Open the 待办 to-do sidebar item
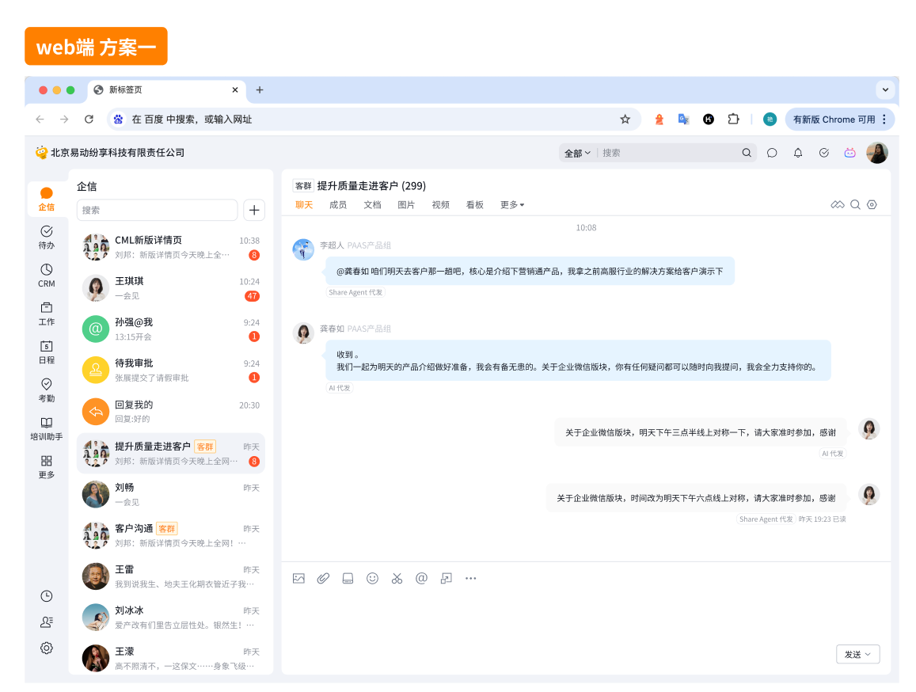 47,238
